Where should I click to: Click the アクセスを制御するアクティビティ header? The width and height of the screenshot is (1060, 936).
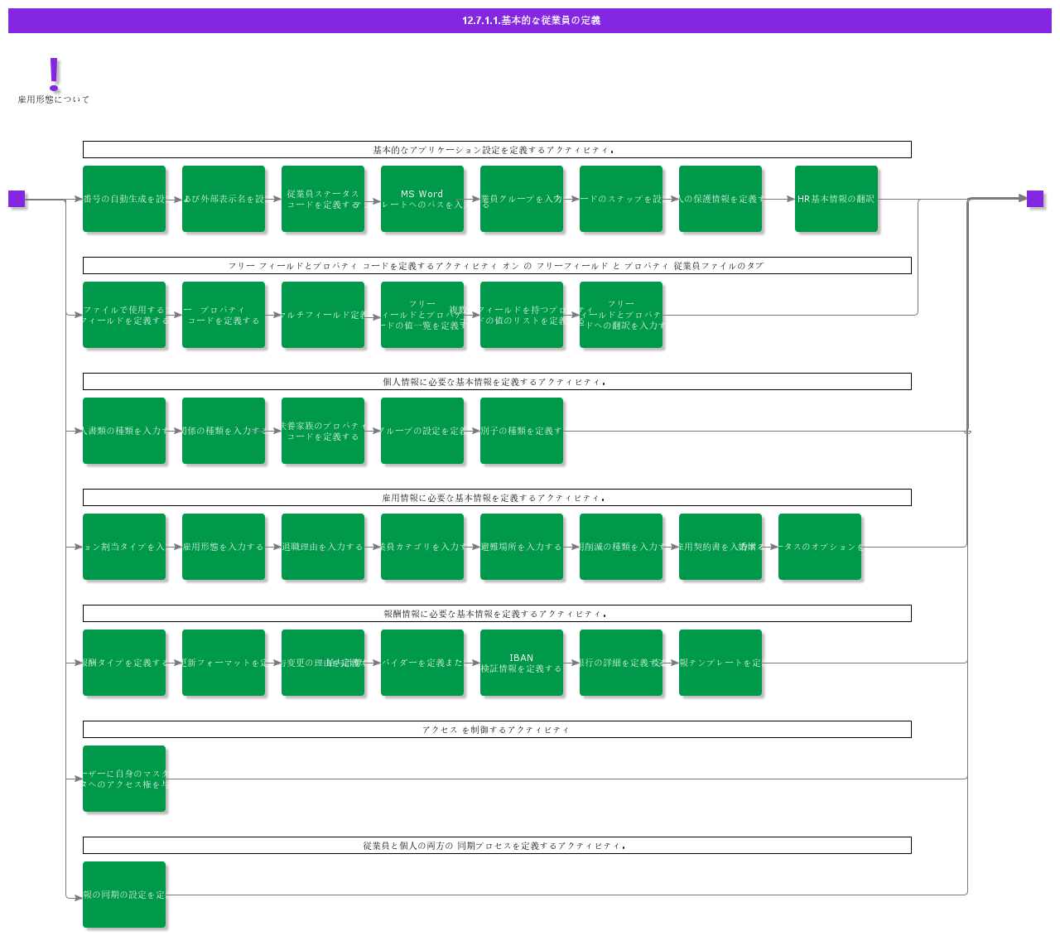click(497, 730)
